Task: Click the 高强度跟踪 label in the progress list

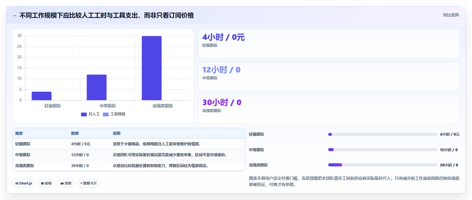Action: (258, 165)
